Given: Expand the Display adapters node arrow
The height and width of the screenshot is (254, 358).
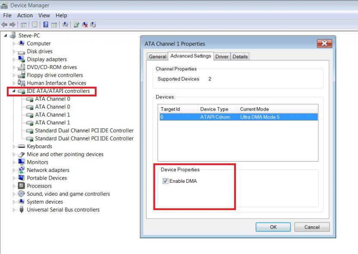Looking at the screenshot, I should click(x=14, y=59).
